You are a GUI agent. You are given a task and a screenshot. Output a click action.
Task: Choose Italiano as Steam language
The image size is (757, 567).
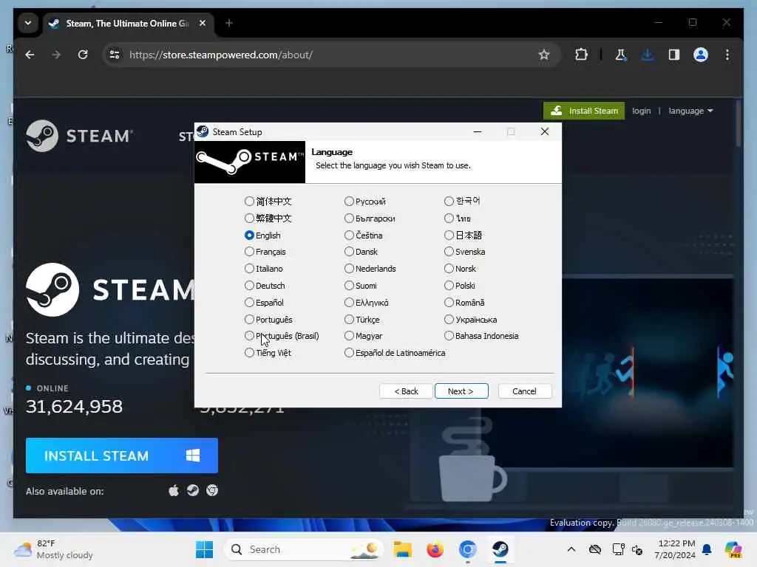pyautogui.click(x=249, y=269)
